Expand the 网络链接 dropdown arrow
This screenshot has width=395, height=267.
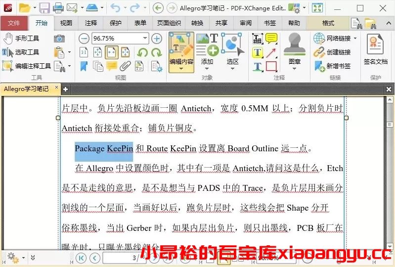[x=355, y=38]
